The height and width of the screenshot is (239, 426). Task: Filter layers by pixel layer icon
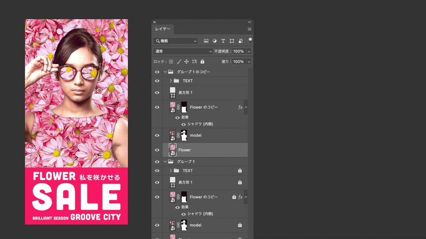[x=206, y=41]
